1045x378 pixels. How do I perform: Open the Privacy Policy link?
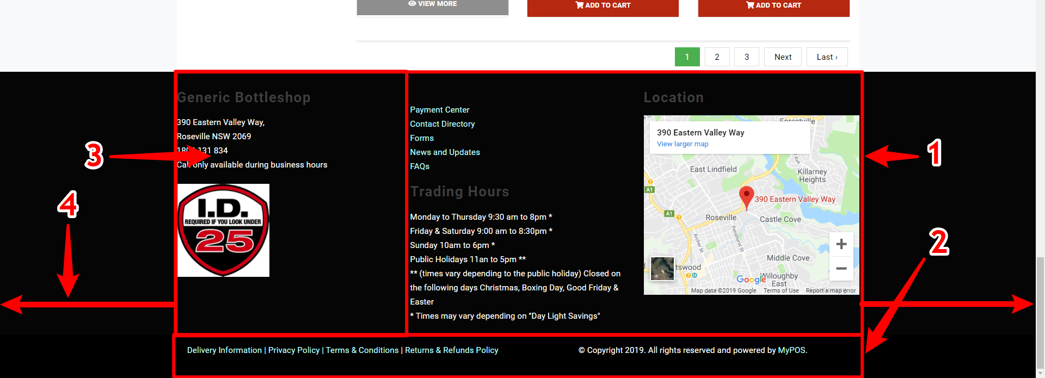tap(293, 350)
